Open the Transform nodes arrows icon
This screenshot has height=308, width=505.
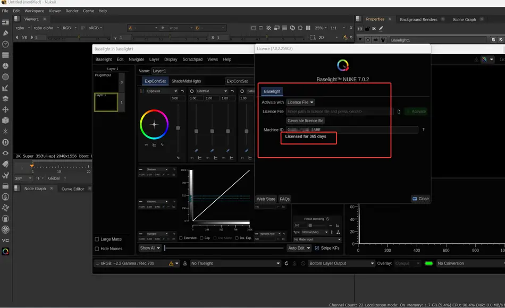pyautogui.click(x=5, y=109)
